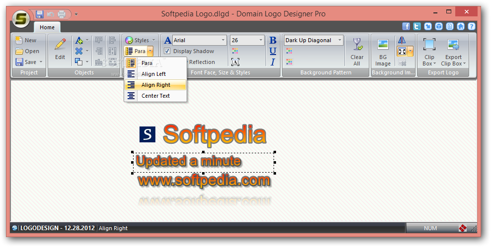Open the quick access toolbar customize arrow
491x247 pixels.
[x=76, y=14]
